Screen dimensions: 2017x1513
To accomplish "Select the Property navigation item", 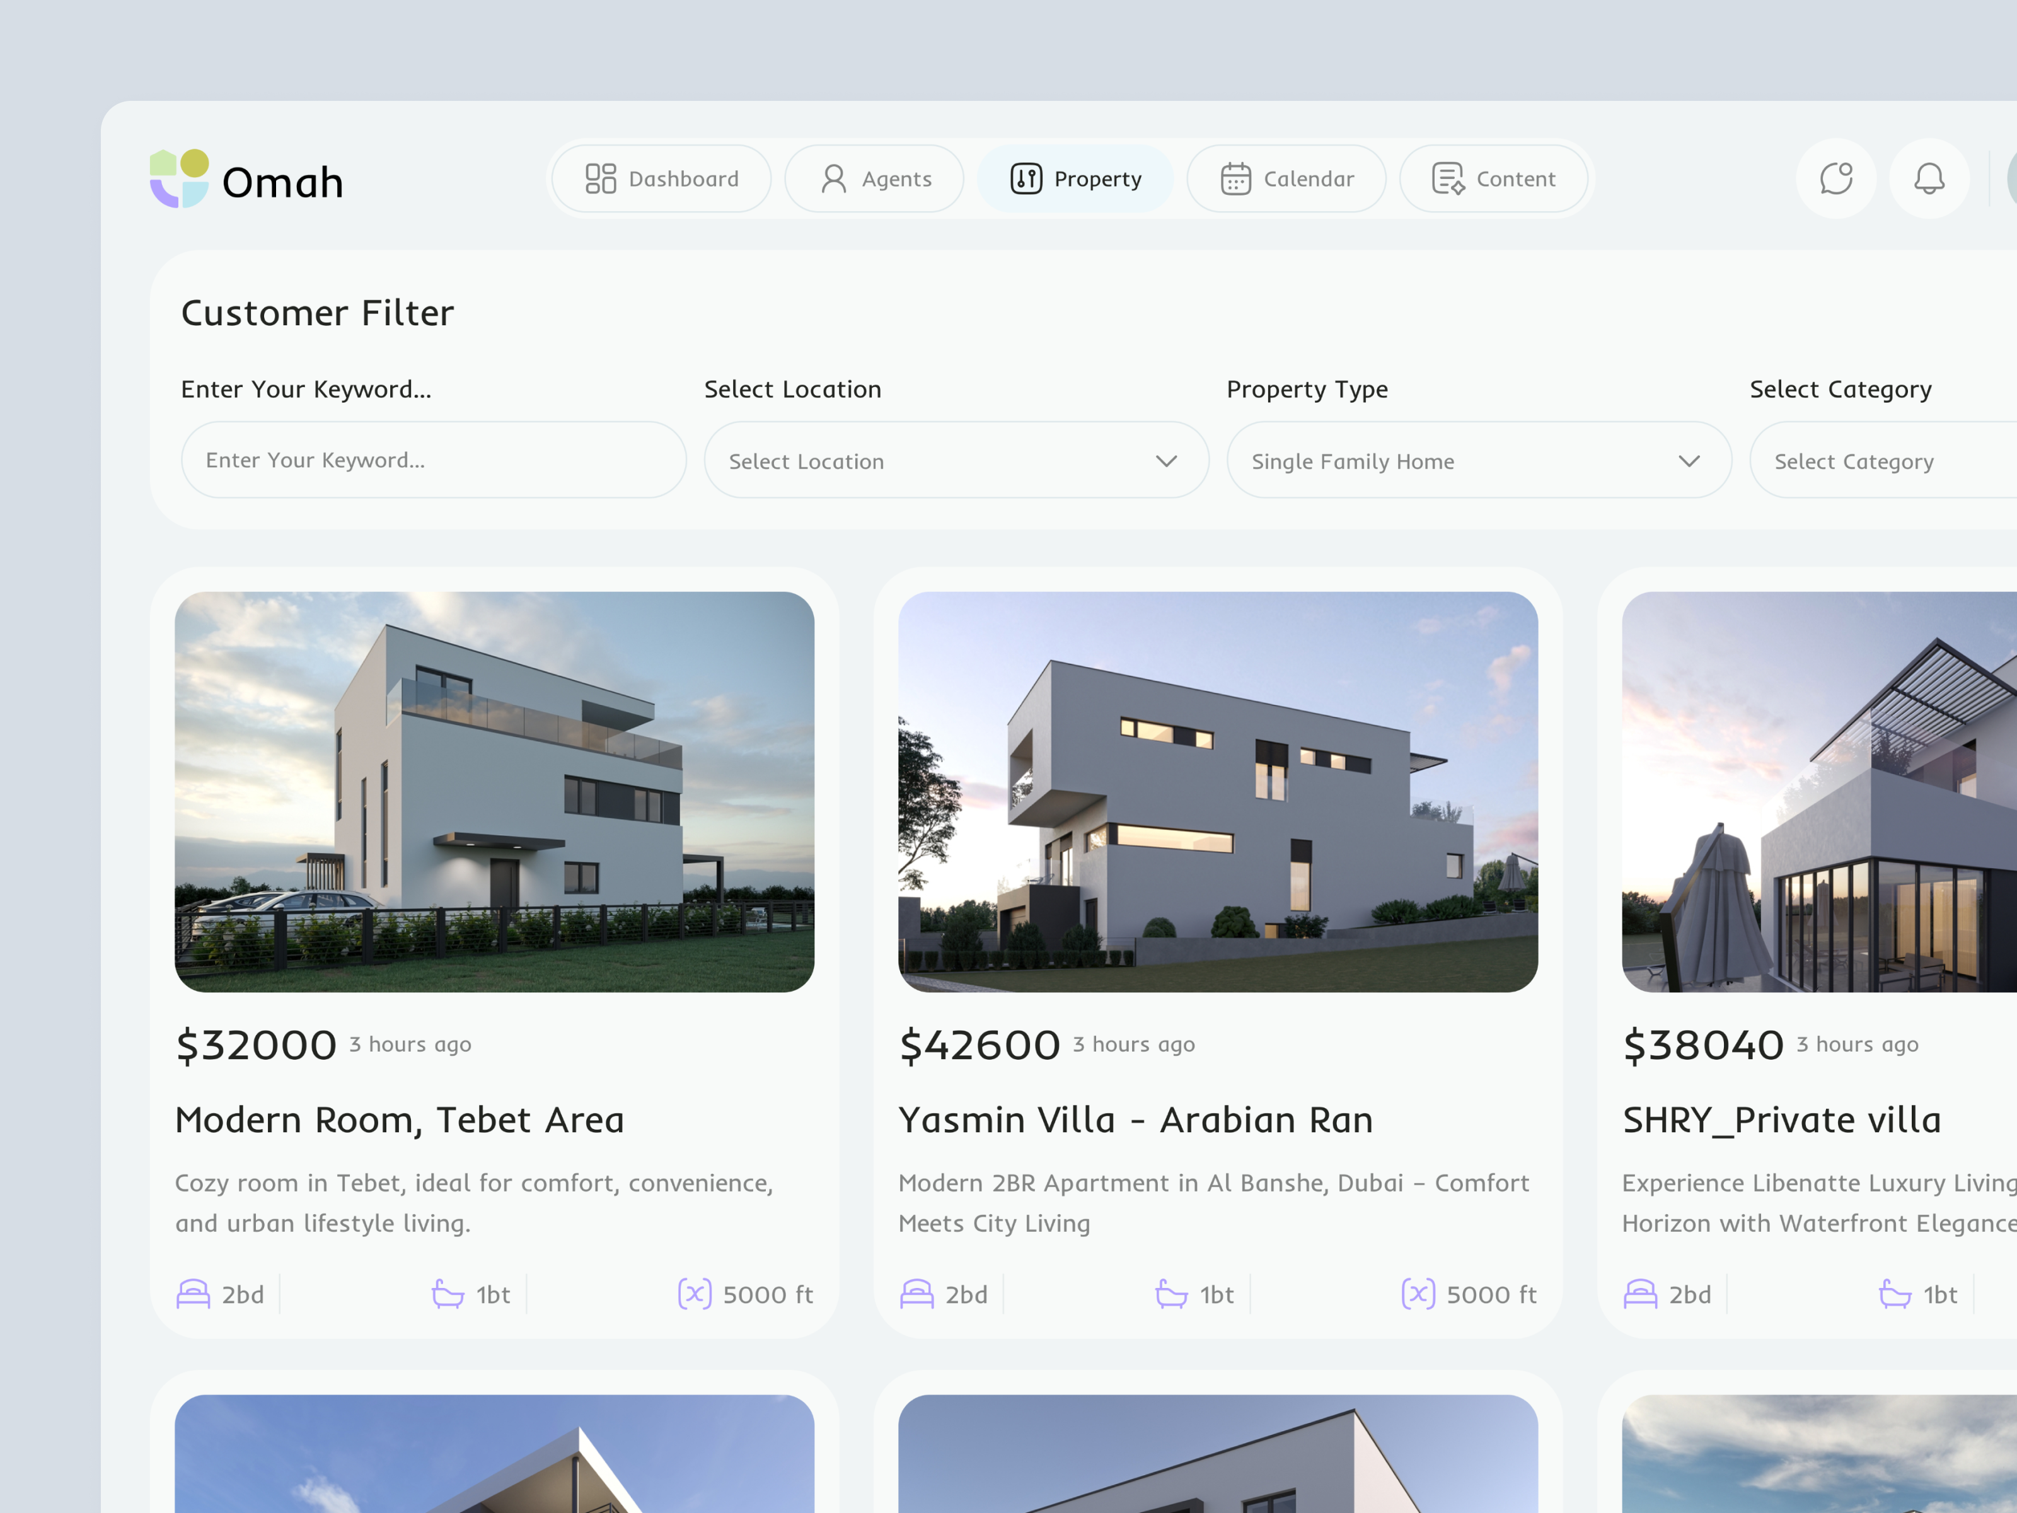I will click(x=1076, y=179).
